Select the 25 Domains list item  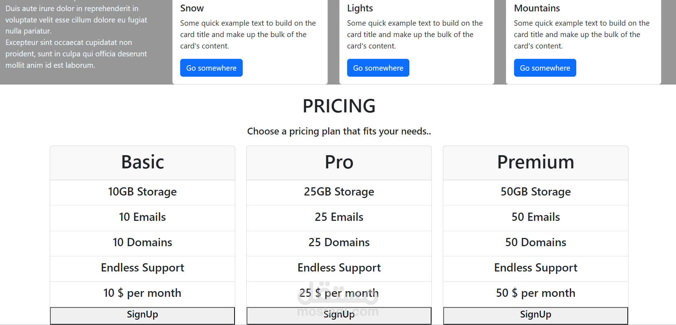pyautogui.click(x=339, y=243)
